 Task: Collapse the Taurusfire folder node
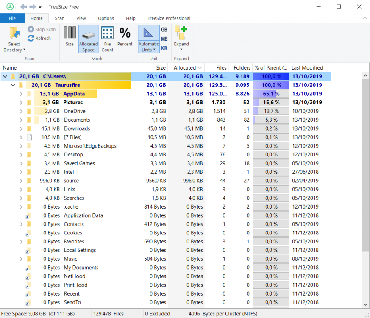click(x=13, y=85)
